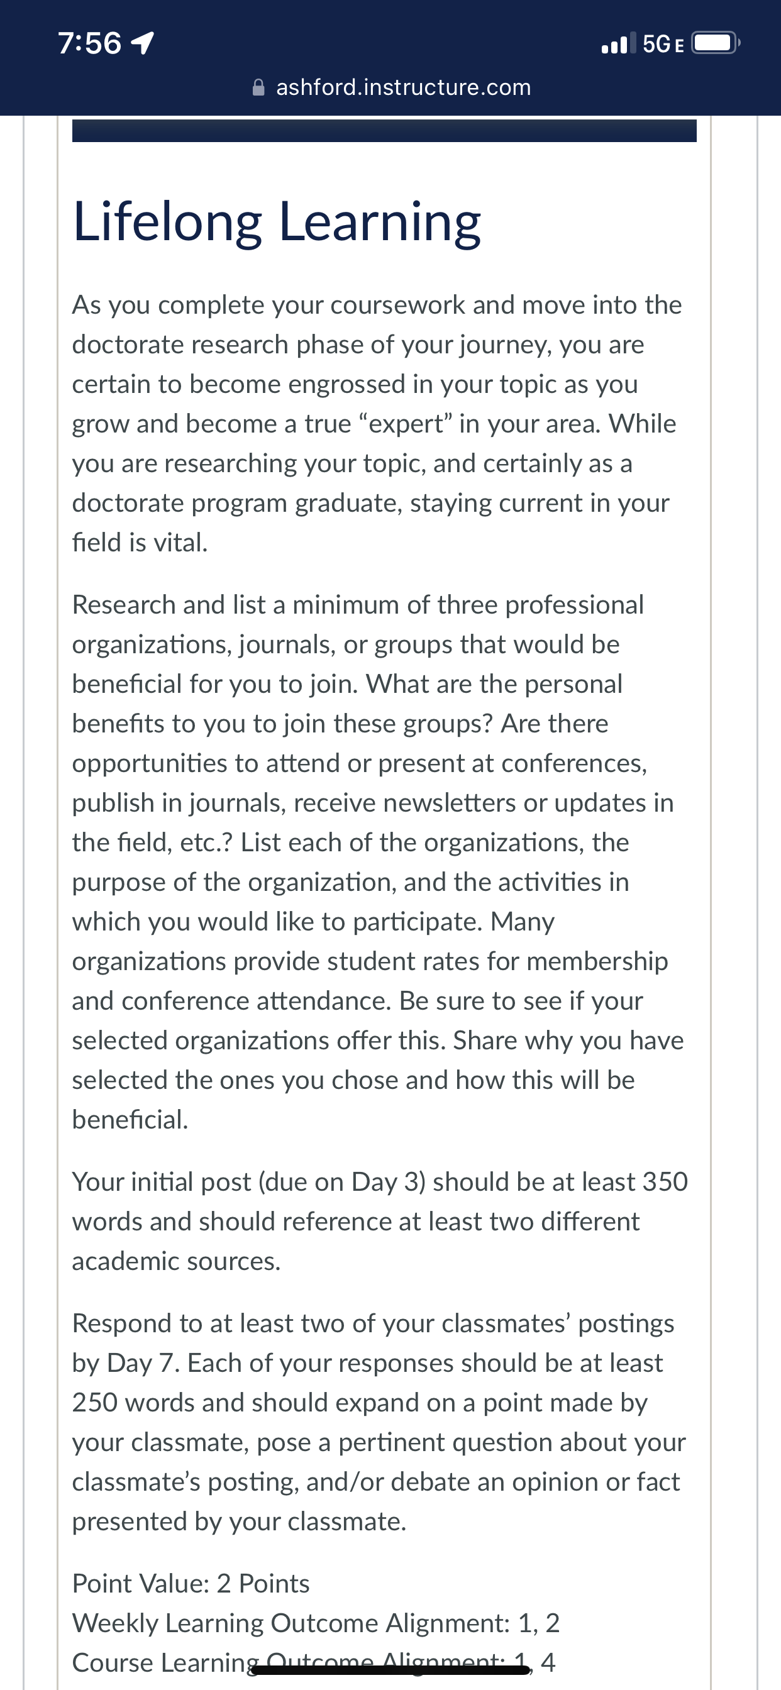Tap the 'Respond to at least two' paragraph
The height and width of the screenshot is (1690, 781).
[x=379, y=1422]
